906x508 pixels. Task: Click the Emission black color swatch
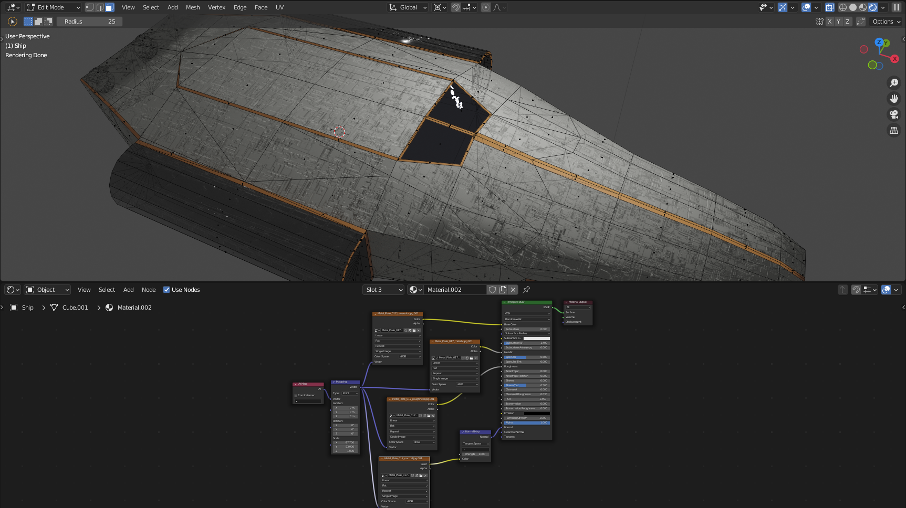537,414
